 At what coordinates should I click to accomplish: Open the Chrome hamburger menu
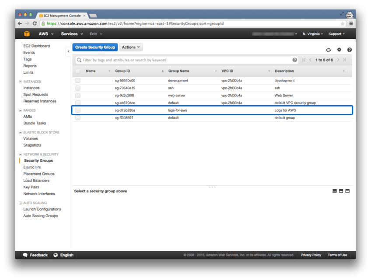coord(351,24)
